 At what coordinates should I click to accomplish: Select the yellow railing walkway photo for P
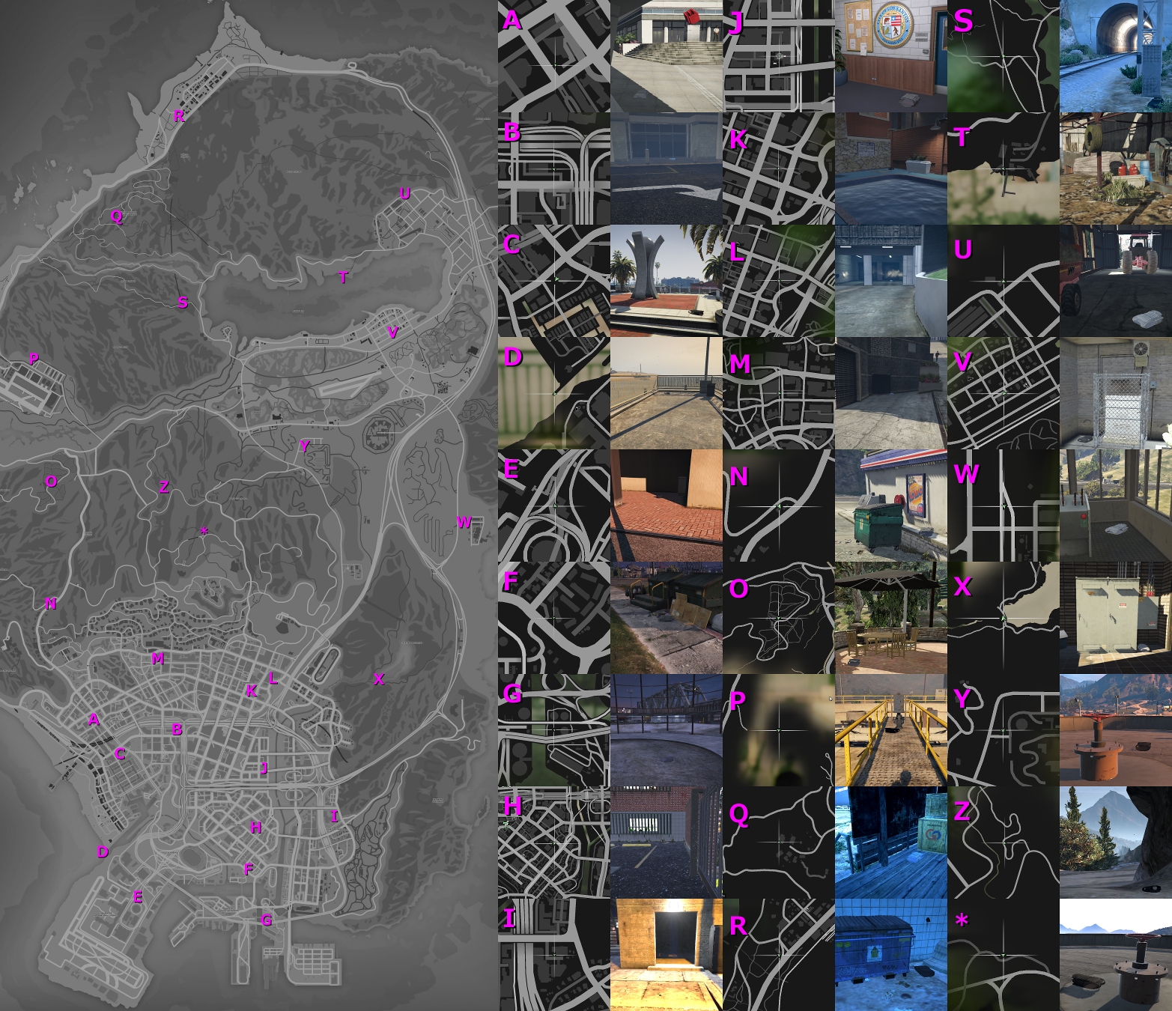[890, 730]
